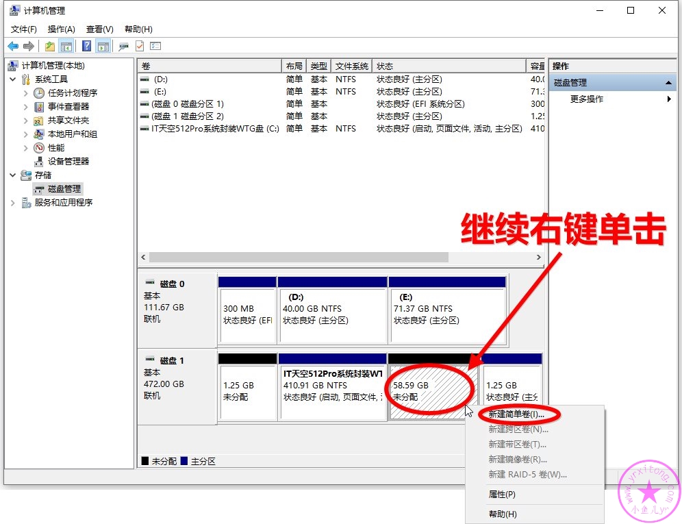Collapse the 存储 tree node
682x524 pixels.
(12, 175)
